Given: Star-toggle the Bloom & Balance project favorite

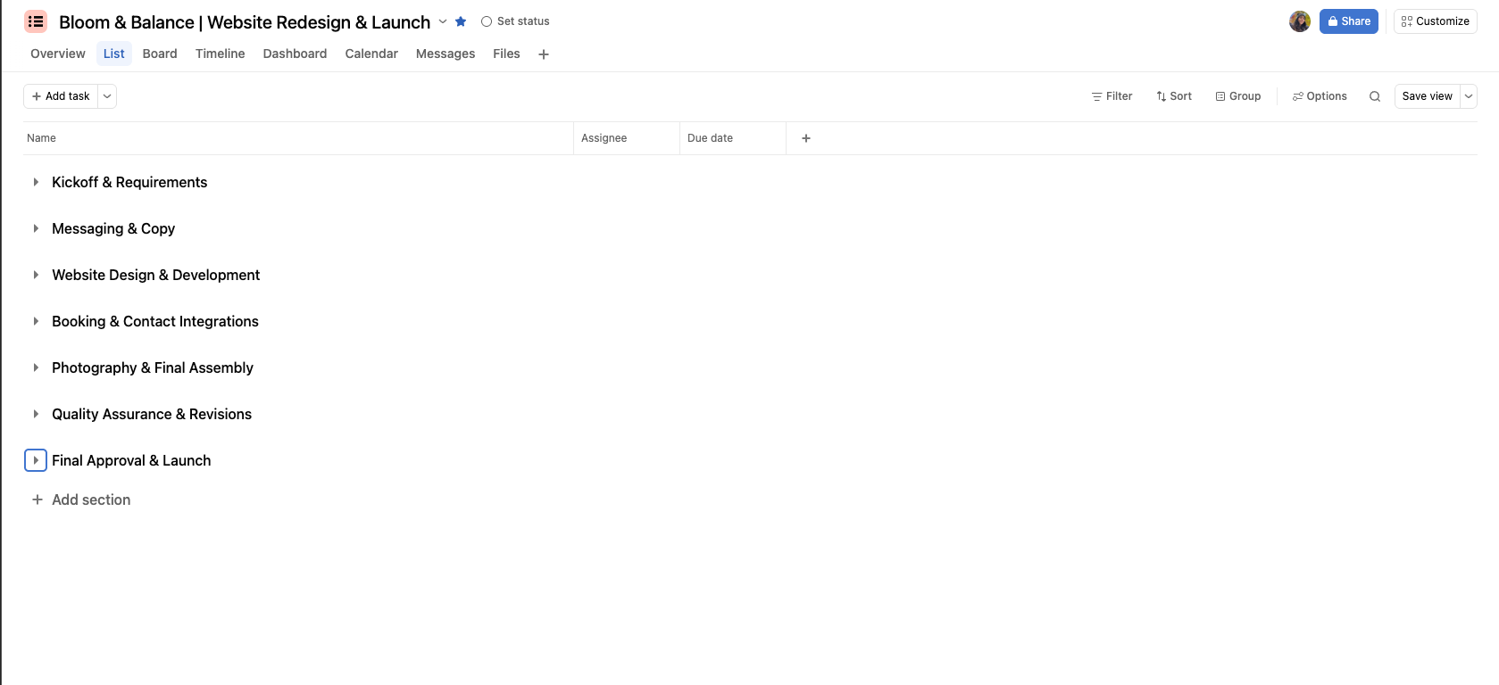Looking at the screenshot, I should coord(461,21).
